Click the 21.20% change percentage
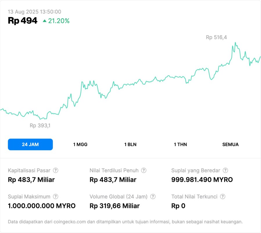This screenshot has width=261, height=233. pos(59,21)
